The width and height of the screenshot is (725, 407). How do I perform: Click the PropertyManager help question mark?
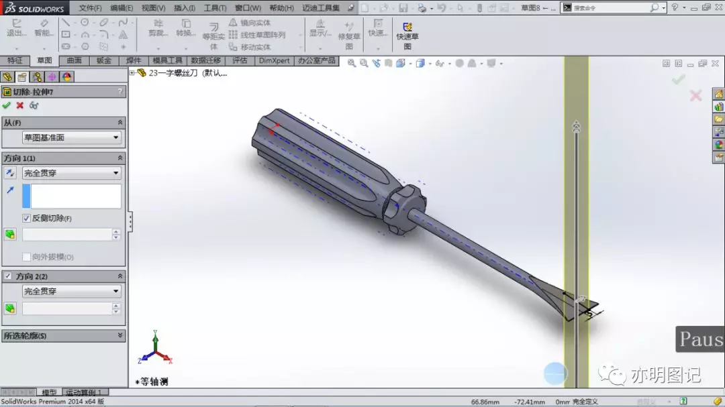click(x=120, y=91)
